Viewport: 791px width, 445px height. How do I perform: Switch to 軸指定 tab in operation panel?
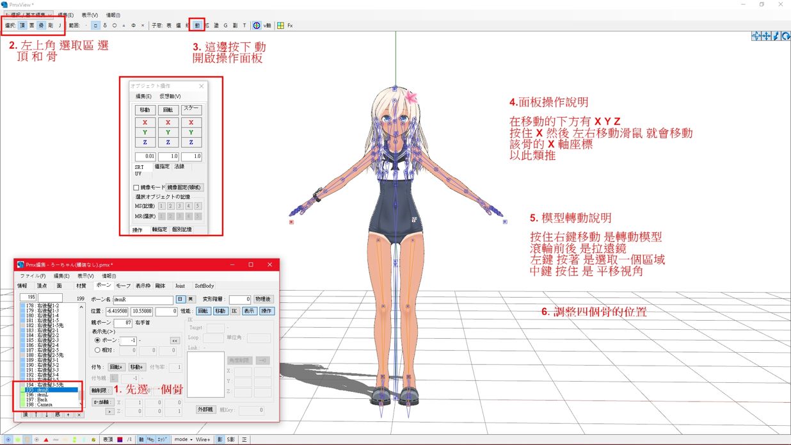[x=159, y=229]
